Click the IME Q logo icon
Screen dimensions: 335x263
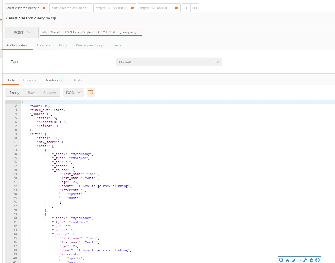point(281,260)
